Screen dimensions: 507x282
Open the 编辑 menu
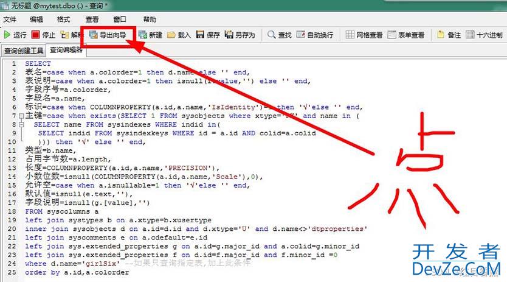pyautogui.click(x=36, y=19)
